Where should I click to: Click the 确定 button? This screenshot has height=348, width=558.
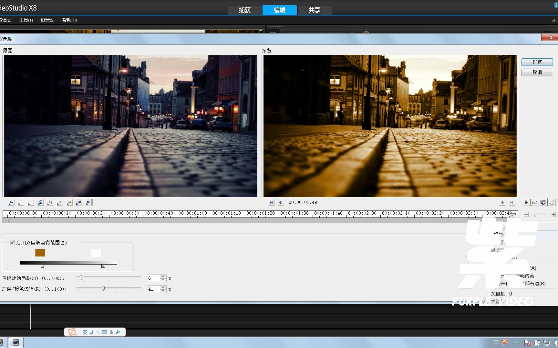[537, 62]
